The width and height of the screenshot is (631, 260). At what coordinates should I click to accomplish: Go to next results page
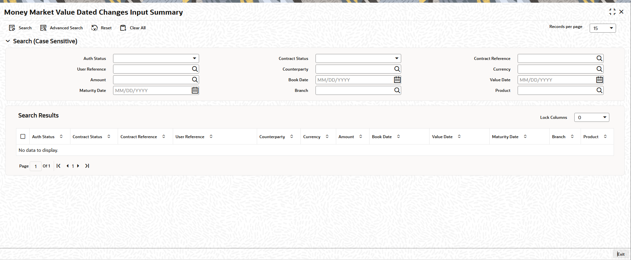click(78, 166)
